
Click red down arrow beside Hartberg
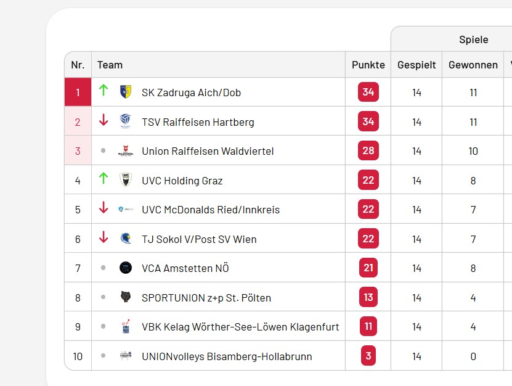click(x=104, y=120)
